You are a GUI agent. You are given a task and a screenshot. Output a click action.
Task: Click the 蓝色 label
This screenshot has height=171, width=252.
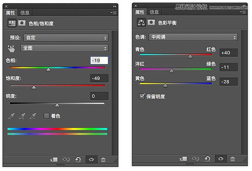pos(211,78)
